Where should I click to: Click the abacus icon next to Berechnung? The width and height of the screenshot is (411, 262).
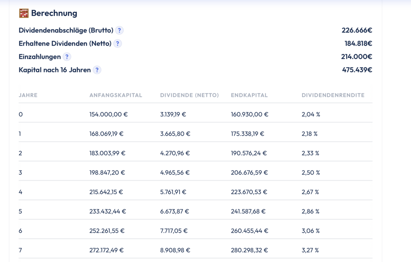click(x=24, y=13)
